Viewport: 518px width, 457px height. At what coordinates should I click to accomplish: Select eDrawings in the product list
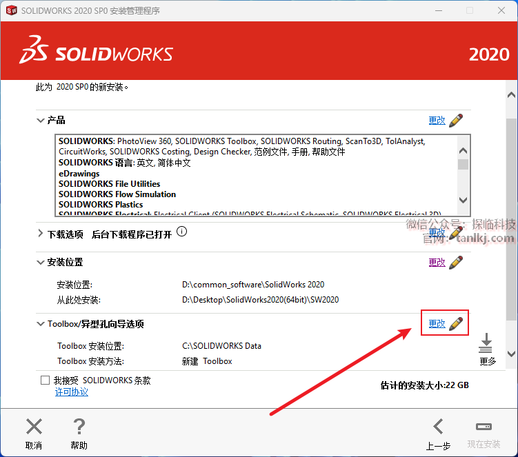coord(79,173)
